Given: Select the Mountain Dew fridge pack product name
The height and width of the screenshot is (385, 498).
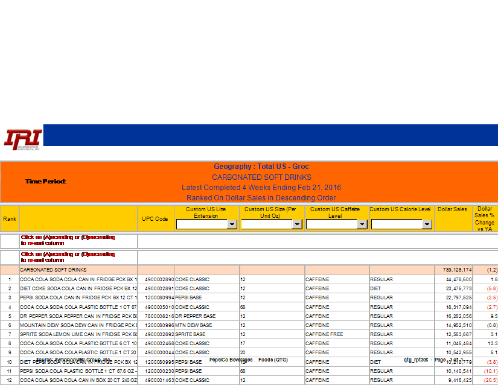Looking at the screenshot, I should pyautogui.click(x=78, y=325).
